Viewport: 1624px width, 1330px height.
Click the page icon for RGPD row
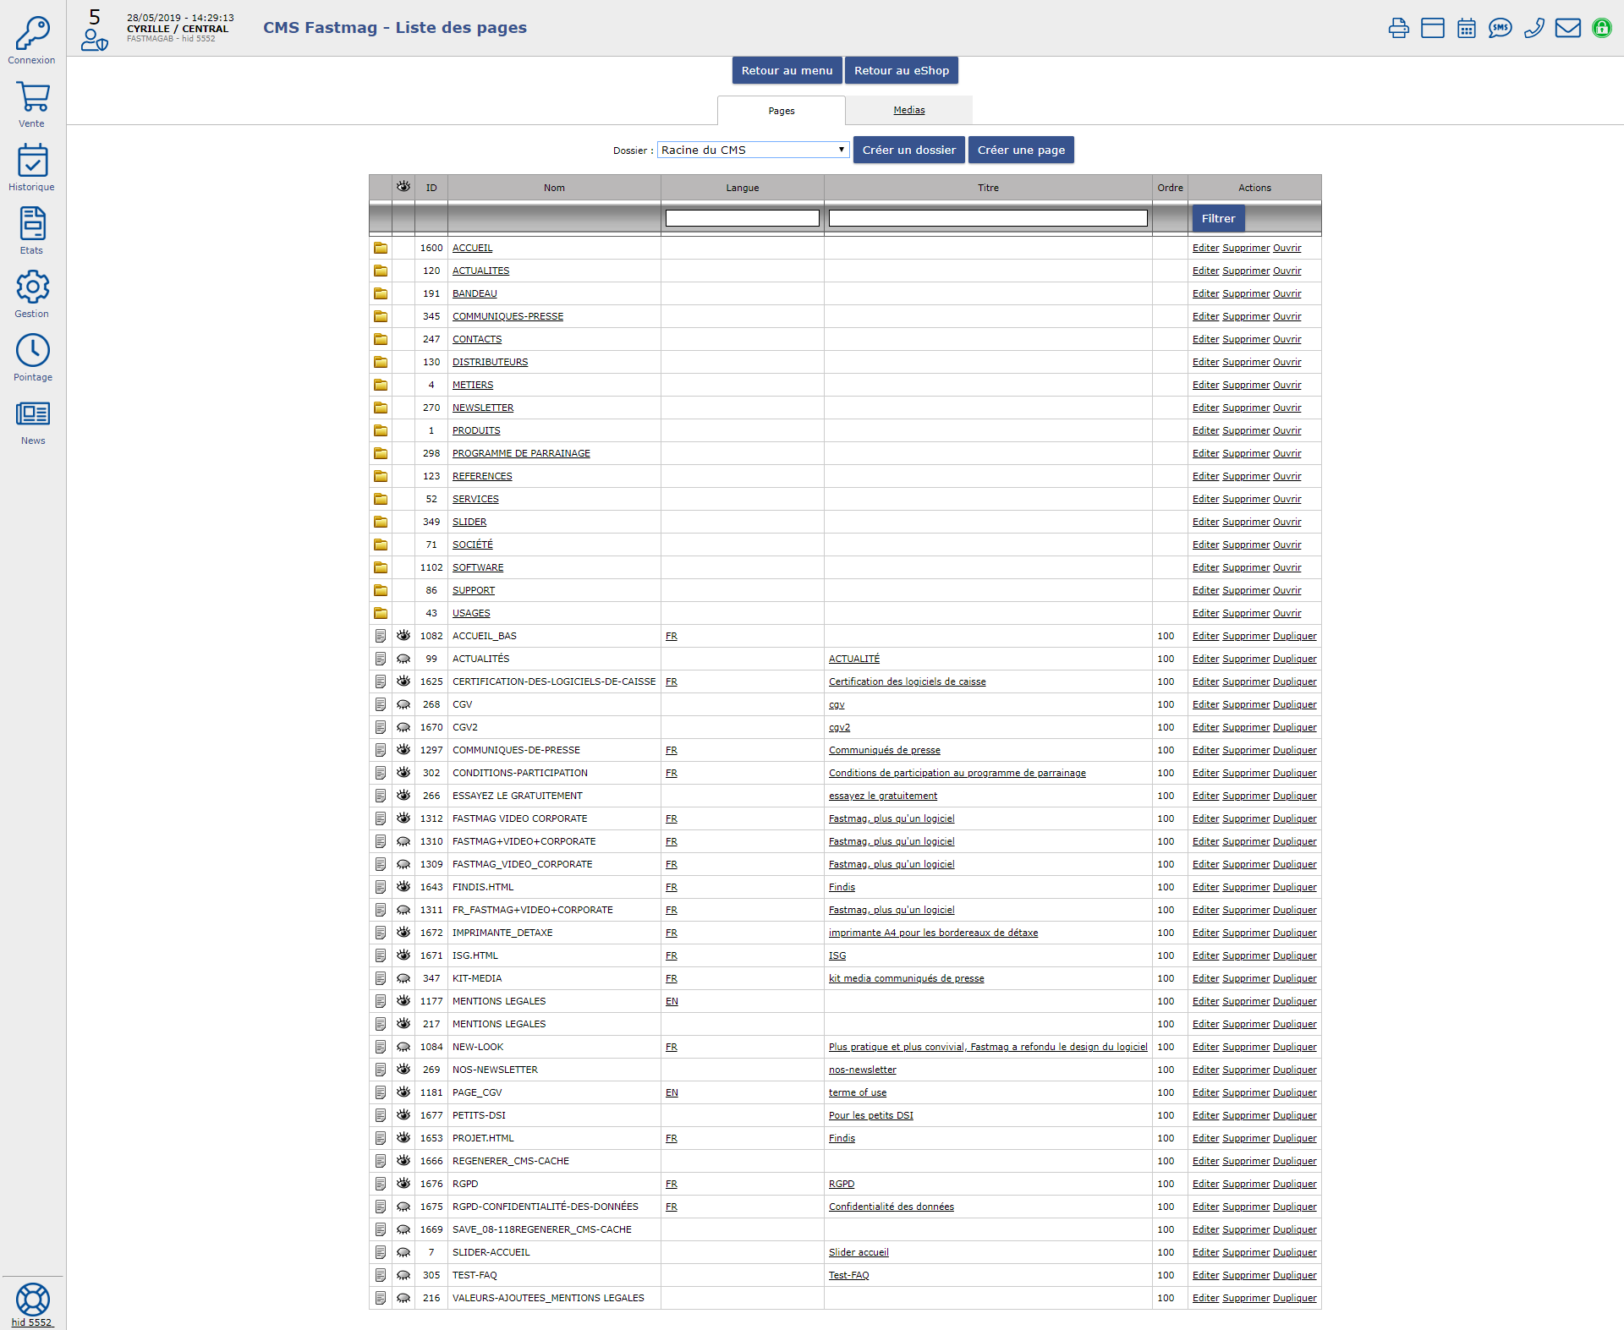381,1184
